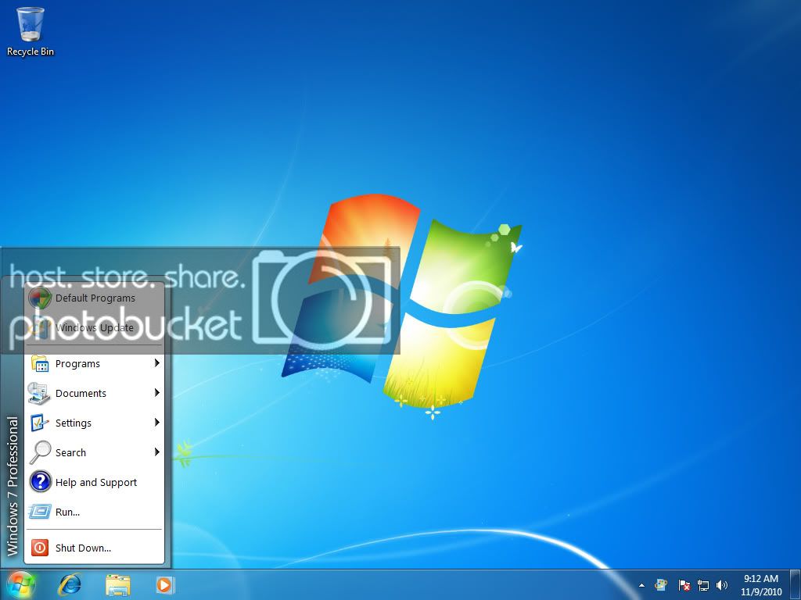Click the volume speaker tray icon

tap(721, 584)
